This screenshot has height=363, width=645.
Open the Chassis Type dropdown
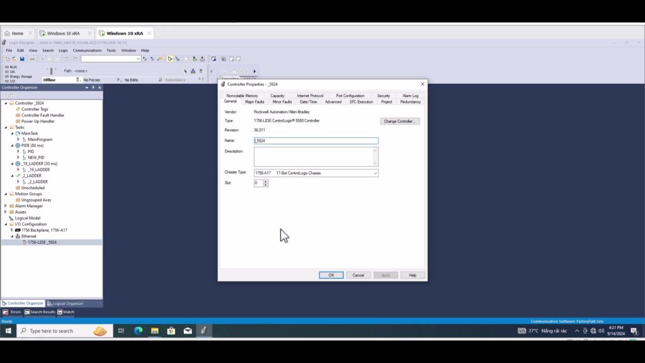point(375,173)
